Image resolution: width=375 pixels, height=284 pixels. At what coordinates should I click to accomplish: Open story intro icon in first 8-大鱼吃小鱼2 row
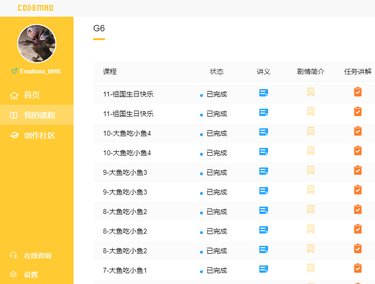coord(311,209)
